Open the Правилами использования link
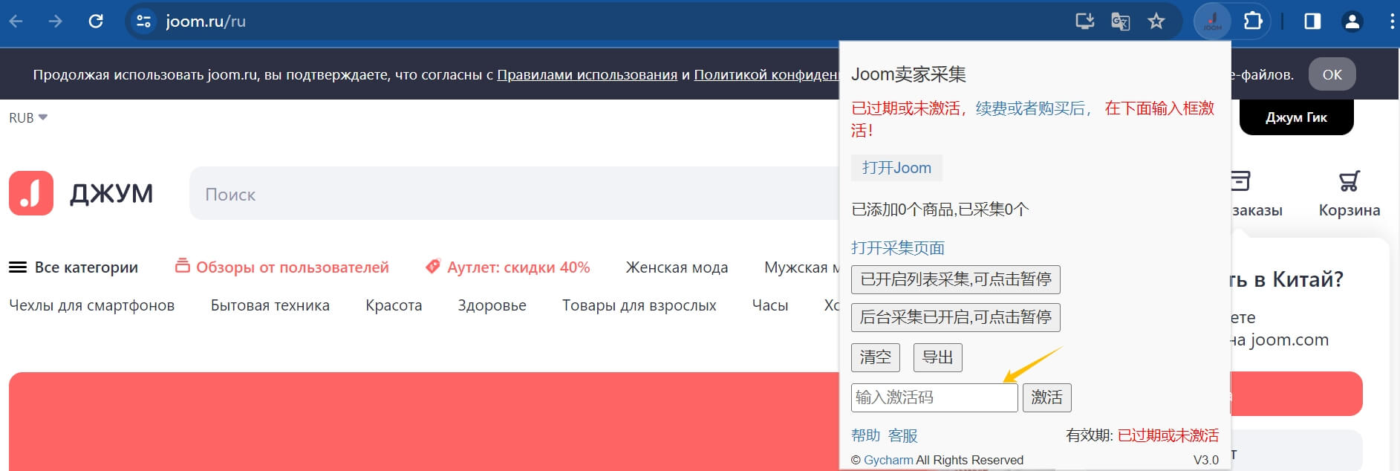The image size is (1400, 471). [x=587, y=75]
